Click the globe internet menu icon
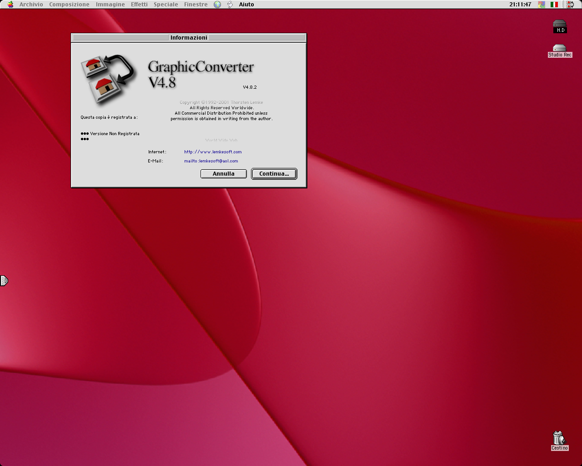Image resolution: width=582 pixels, height=466 pixels. click(217, 5)
